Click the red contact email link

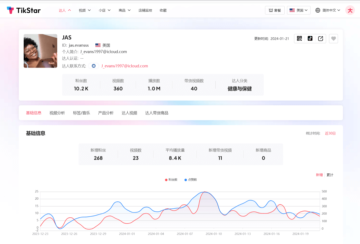[x=125, y=66]
